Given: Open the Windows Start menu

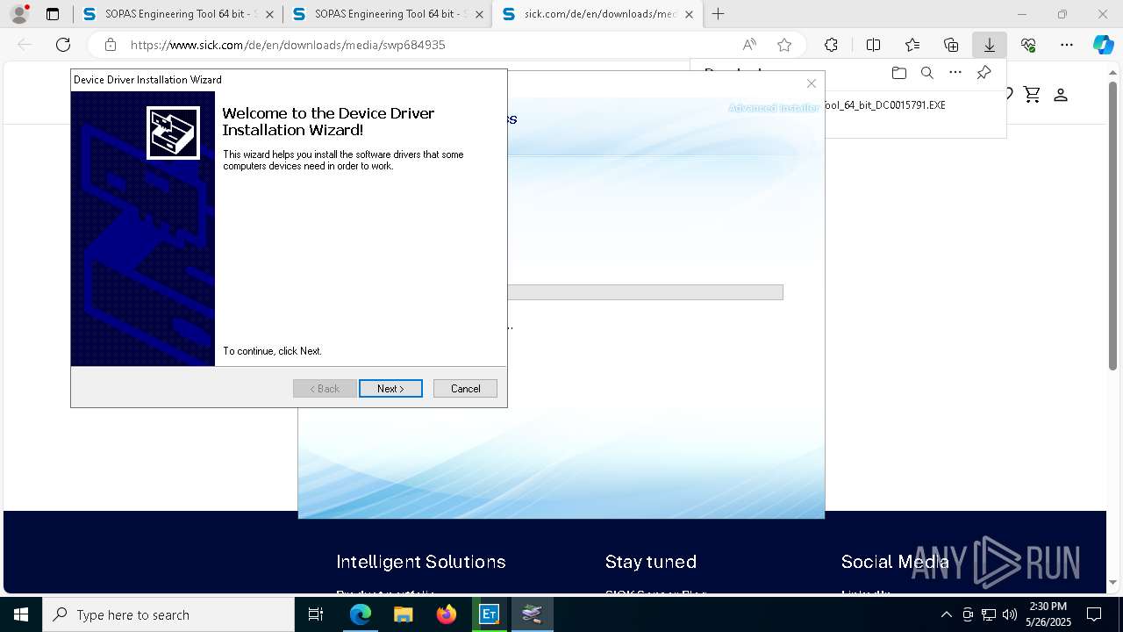Looking at the screenshot, I should (x=21, y=614).
